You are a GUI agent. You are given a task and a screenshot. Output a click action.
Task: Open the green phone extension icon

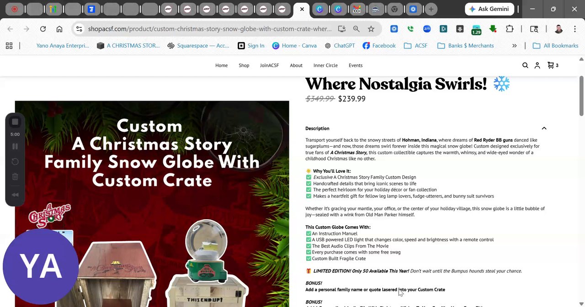[410, 29]
